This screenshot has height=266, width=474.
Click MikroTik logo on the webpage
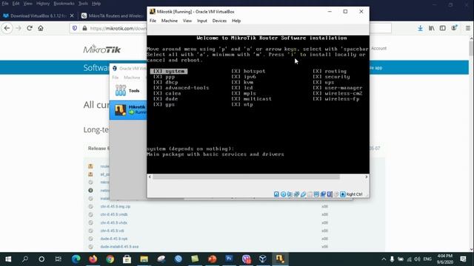(x=102, y=50)
